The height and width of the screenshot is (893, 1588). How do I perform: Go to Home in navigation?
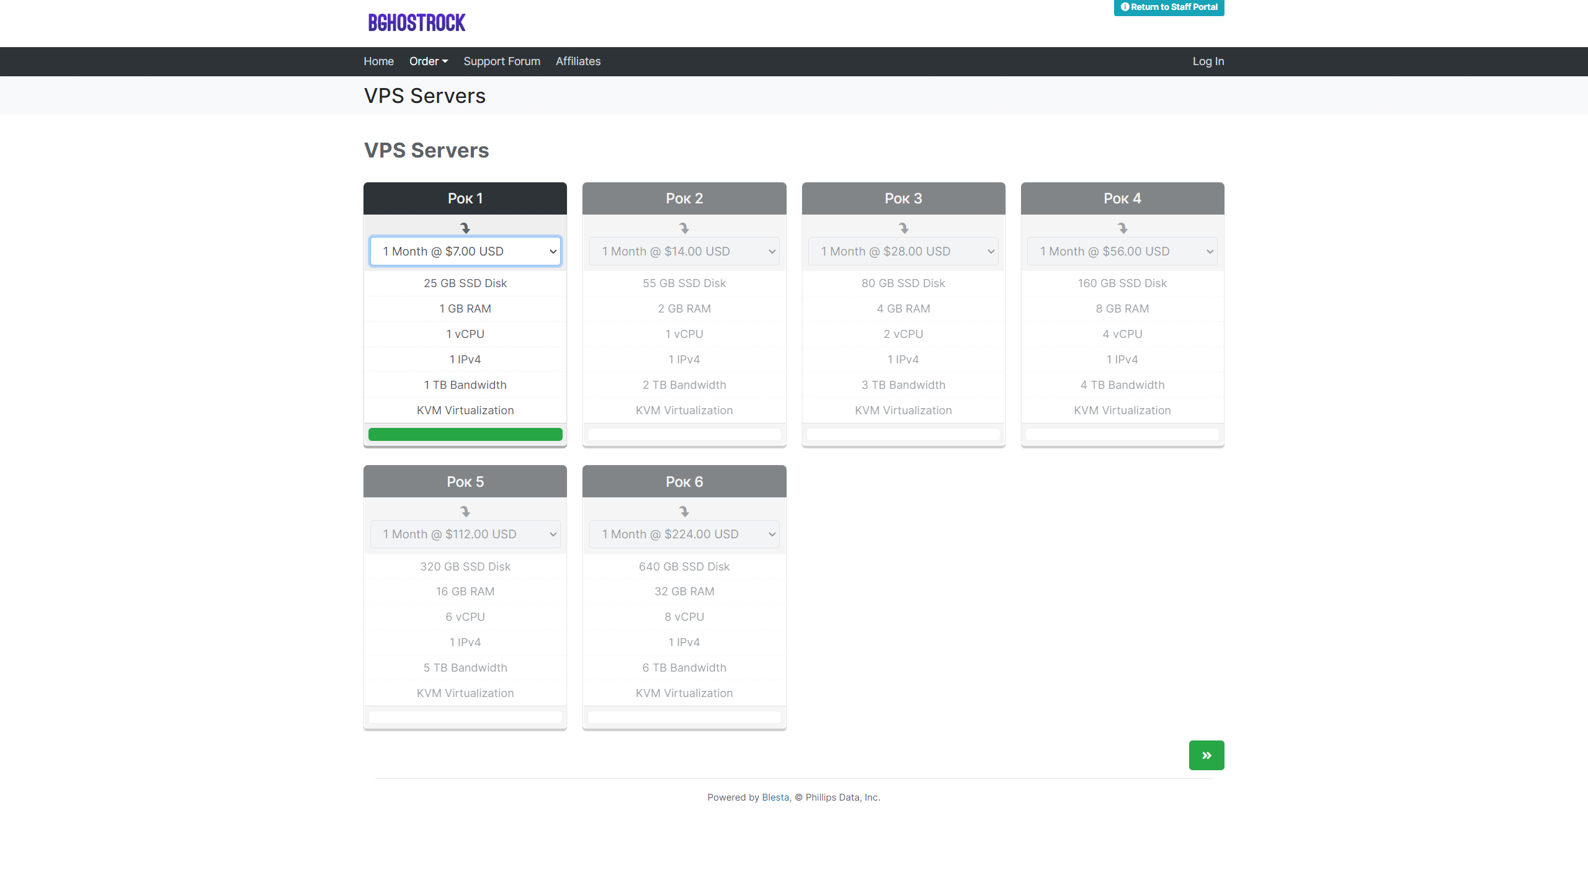378,61
